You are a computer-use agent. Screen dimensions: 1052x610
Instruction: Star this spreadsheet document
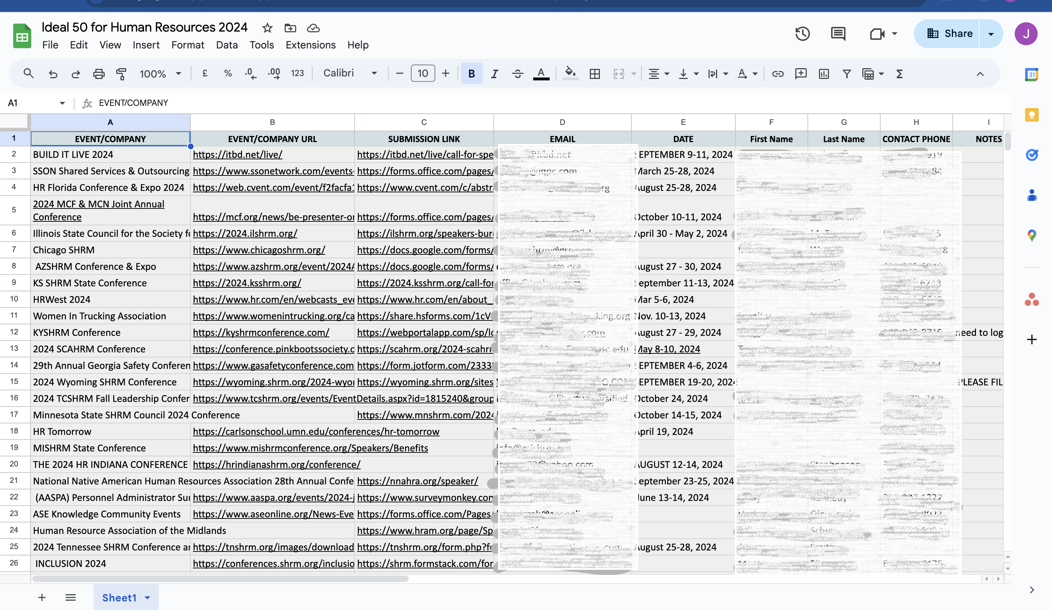267,28
